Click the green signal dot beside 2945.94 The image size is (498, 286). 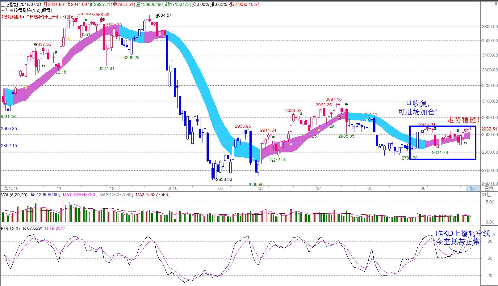tap(435, 129)
